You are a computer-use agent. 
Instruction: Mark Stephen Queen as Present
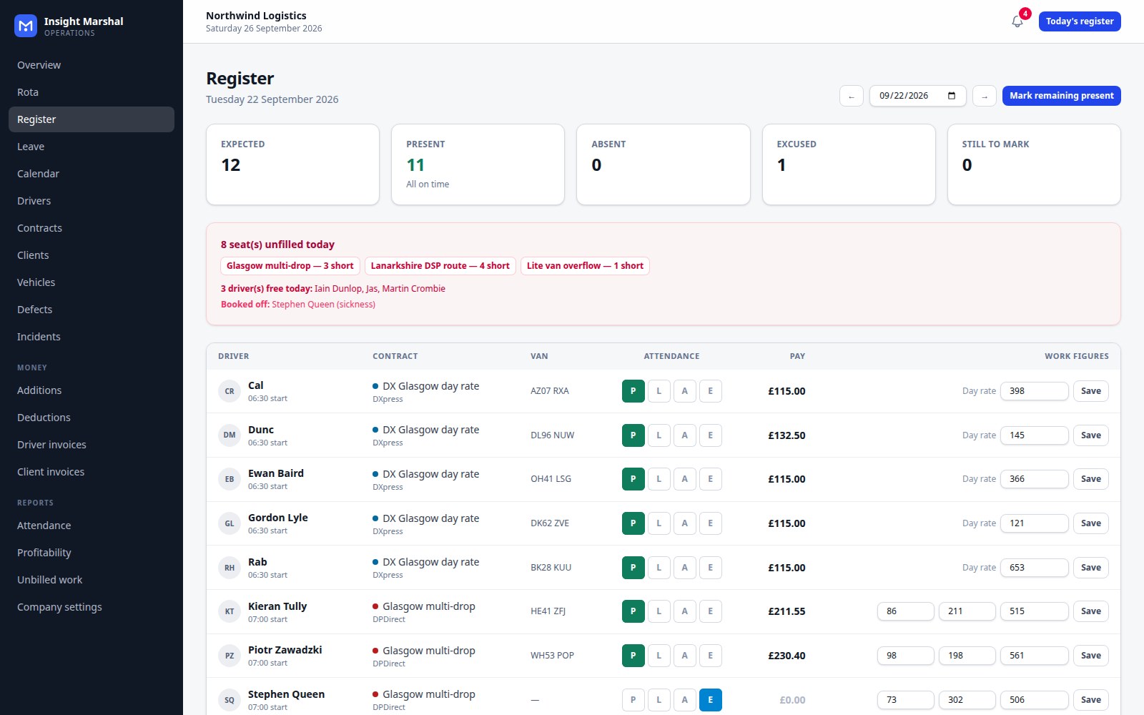pyautogui.click(x=633, y=700)
